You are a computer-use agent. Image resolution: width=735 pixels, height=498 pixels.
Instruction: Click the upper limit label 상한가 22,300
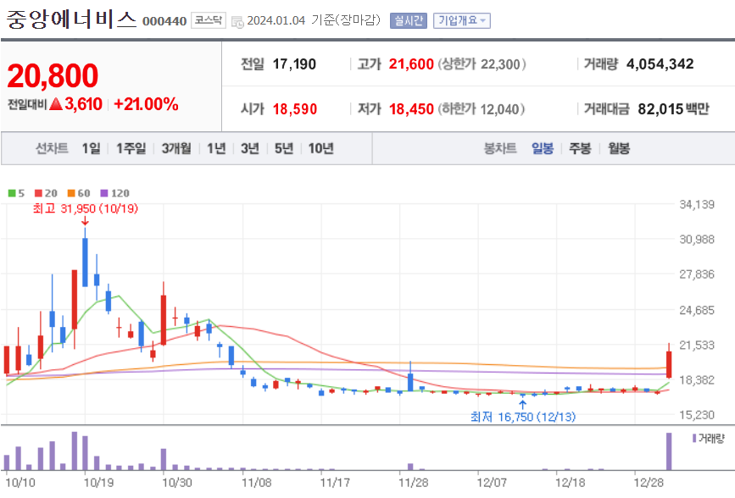point(482,64)
